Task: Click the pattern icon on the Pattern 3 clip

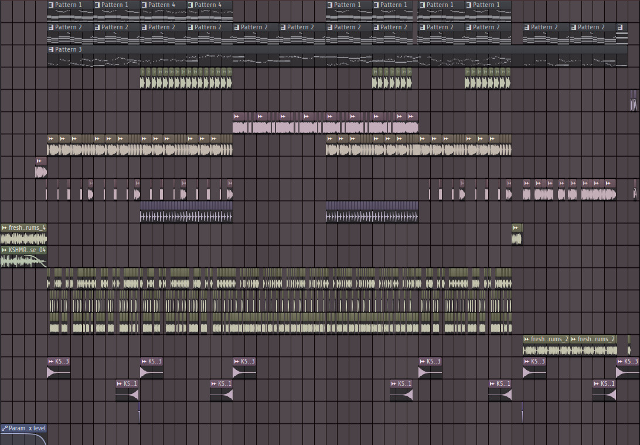Action: click(51, 49)
